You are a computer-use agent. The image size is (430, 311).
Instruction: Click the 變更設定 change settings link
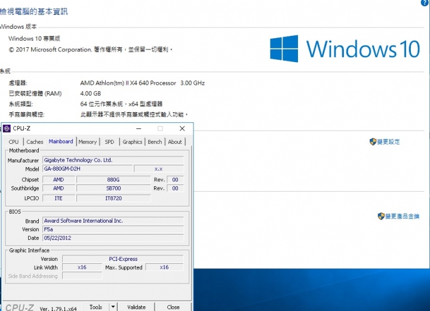click(x=388, y=142)
